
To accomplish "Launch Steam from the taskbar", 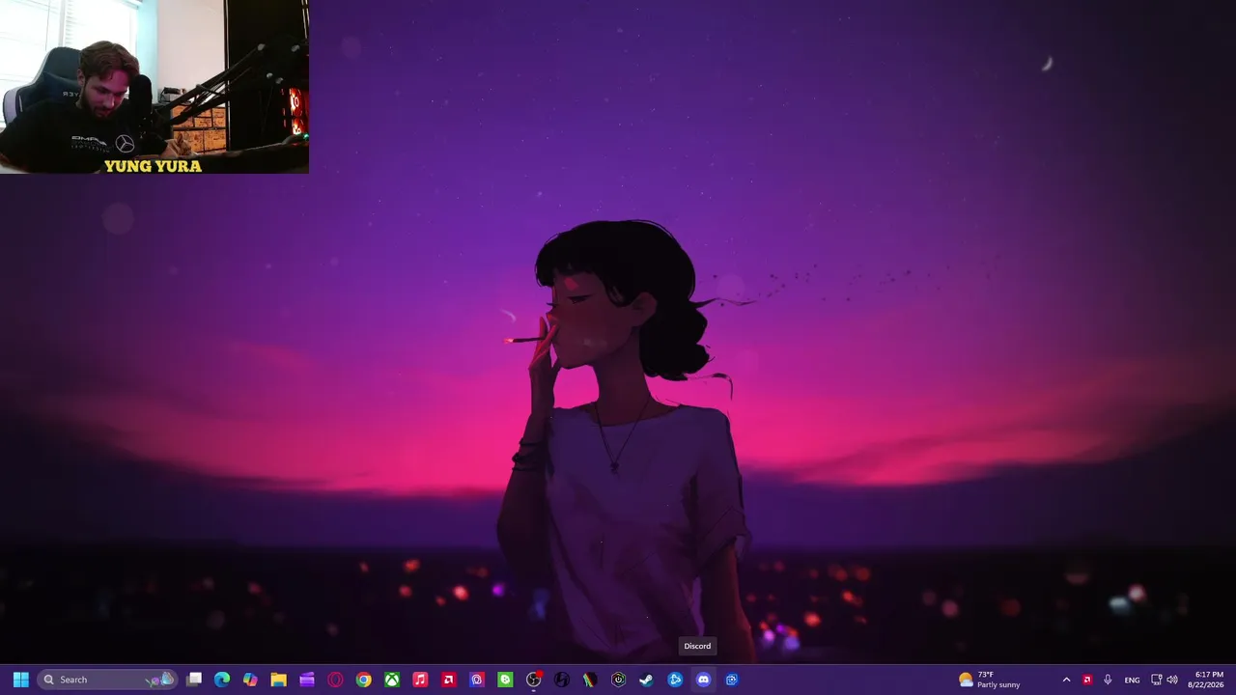I will pyautogui.click(x=646, y=680).
